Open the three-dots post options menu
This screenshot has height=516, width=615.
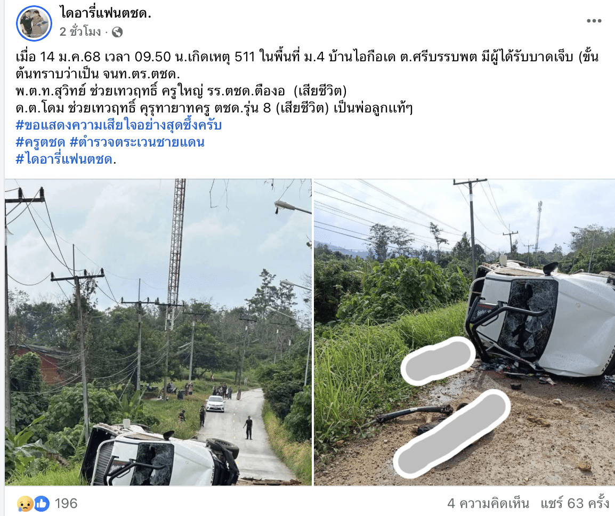594,21
